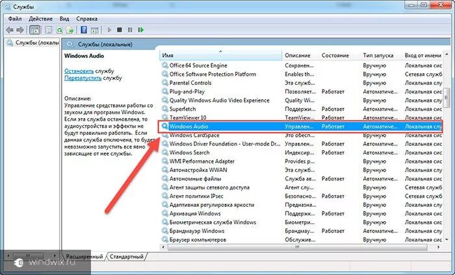455x275 pixels.
Task: Click the gear icon of Windows Search
Action: [165, 152]
